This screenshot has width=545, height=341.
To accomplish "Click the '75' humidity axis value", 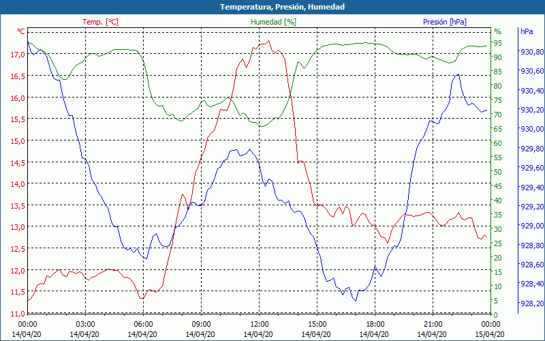I will 498,100.
